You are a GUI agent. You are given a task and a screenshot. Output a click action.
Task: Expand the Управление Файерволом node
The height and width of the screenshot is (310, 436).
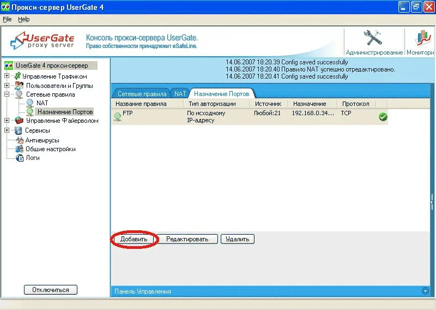click(7, 120)
